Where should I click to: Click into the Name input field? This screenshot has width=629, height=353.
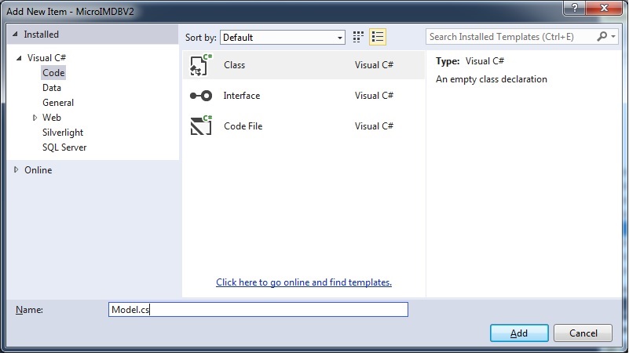(x=258, y=309)
